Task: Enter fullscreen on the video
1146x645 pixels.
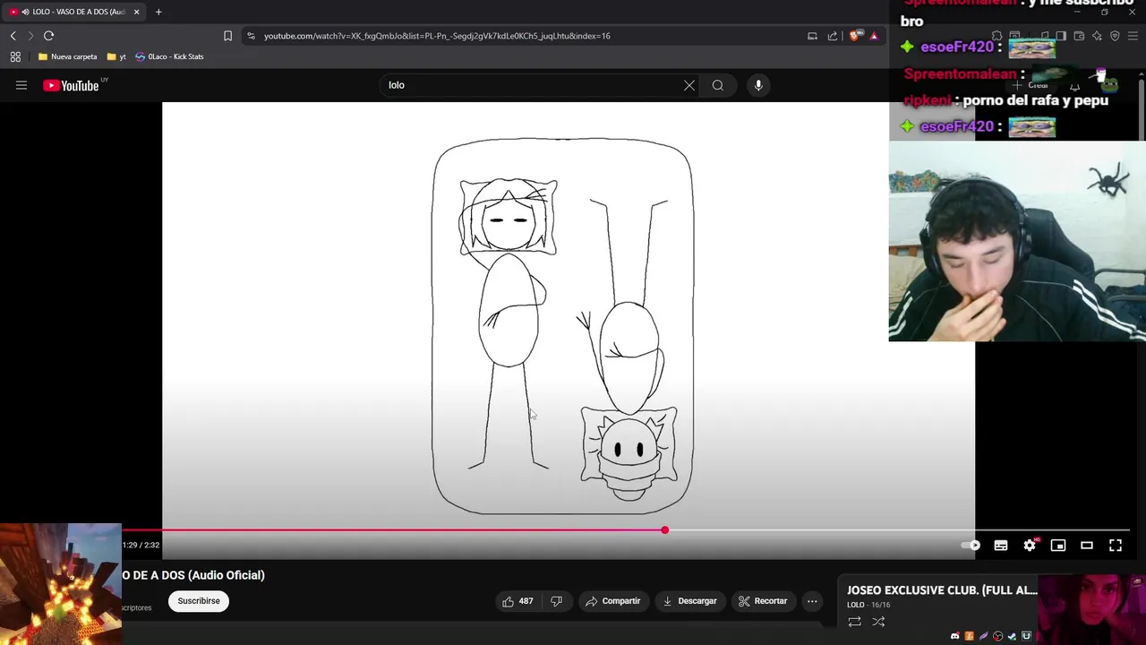Action: point(1116,545)
